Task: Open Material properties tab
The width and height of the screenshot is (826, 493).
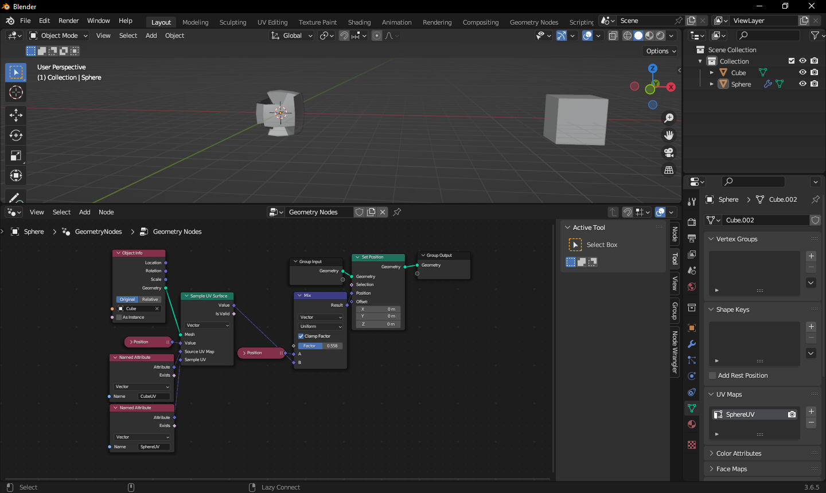Action: (692, 424)
